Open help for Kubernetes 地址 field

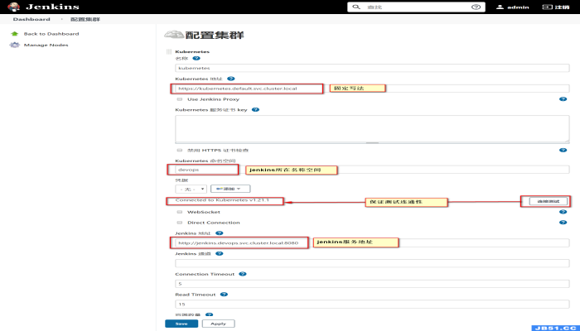click(x=231, y=79)
